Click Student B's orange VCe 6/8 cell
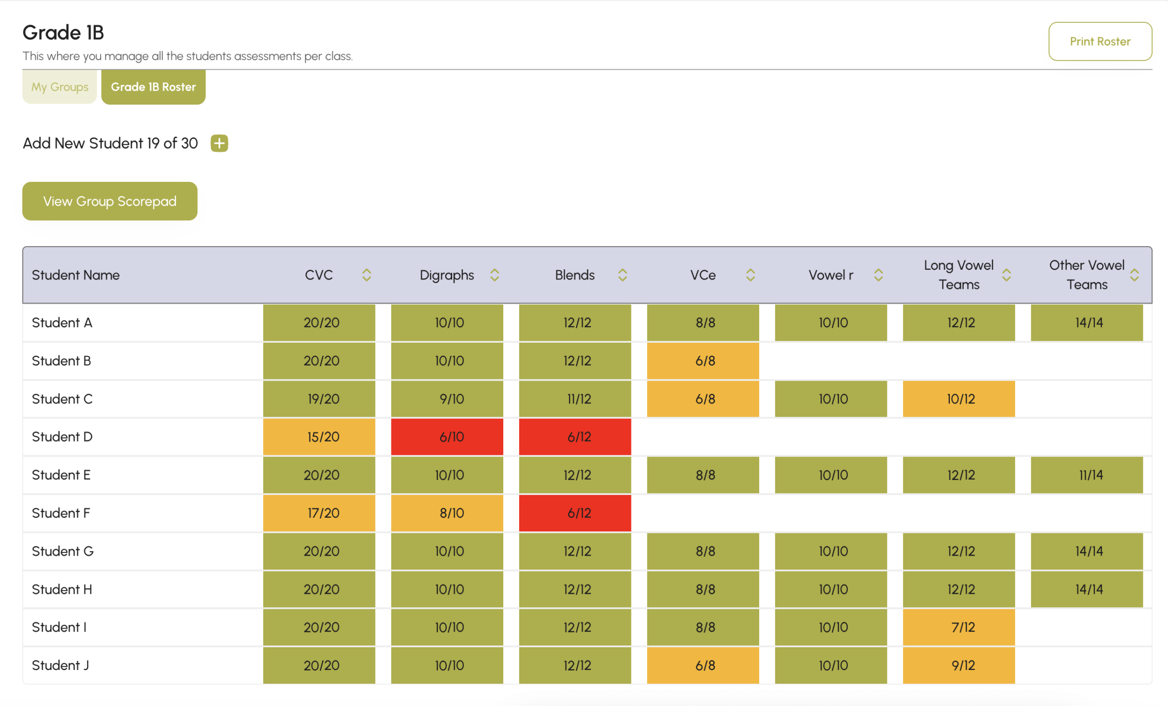The image size is (1168, 706). (x=703, y=361)
